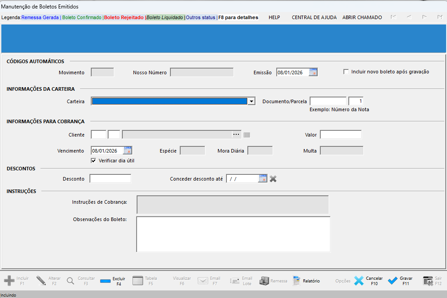Expand the Carteira dropdown list

pyautogui.click(x=251, y=101)
